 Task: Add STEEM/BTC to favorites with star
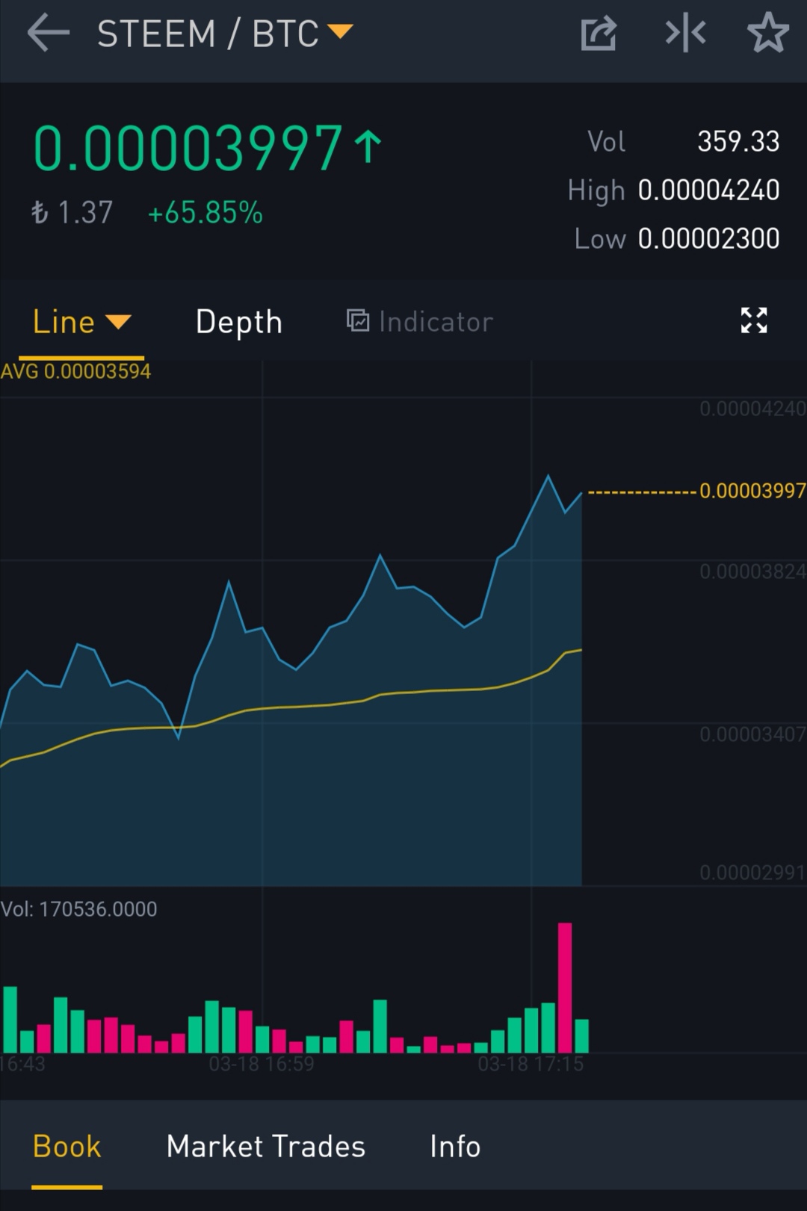767,34
